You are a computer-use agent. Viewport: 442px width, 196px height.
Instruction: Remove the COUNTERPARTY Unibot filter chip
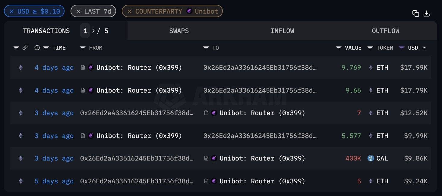tap(129, 11)
